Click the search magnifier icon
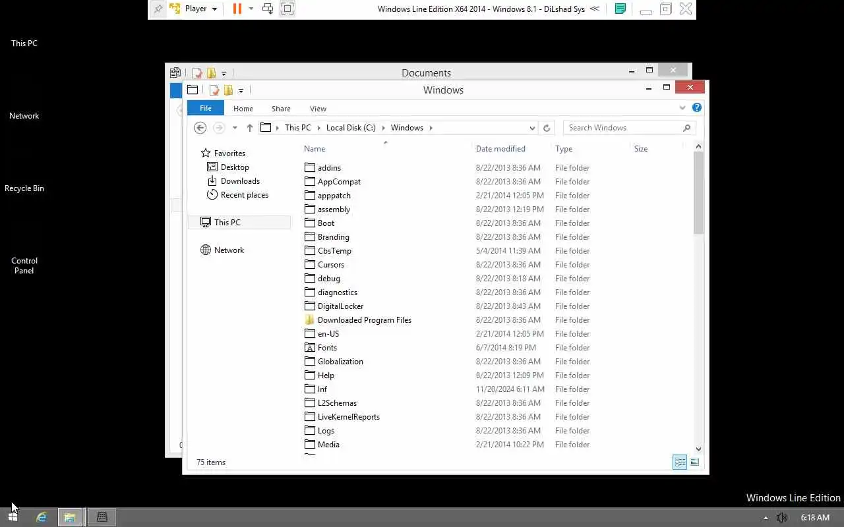 pyautogui.click(x=686, y=128)
